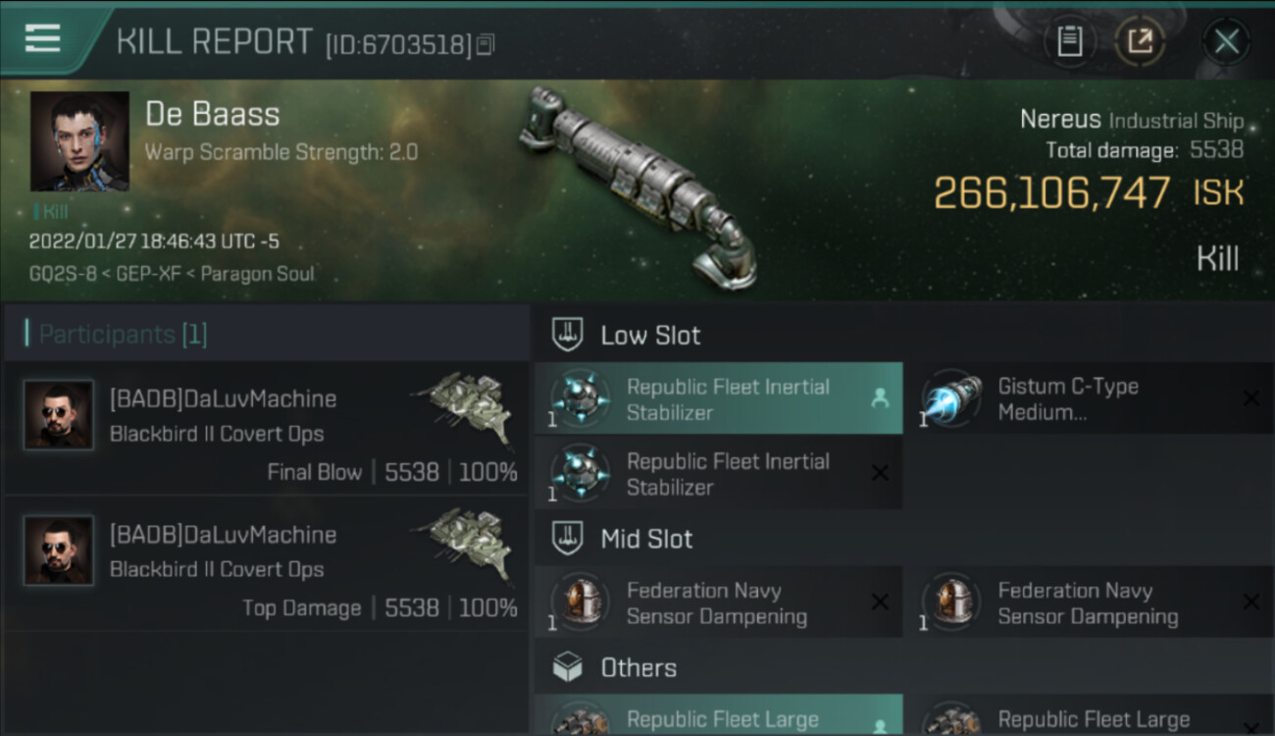Image resolution: width=1275 pixels, height=736 pixels.
Task: Click the Gistum C-Type Medium module icon
Action: (x=949, y=399)
